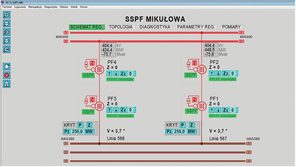296x167 pixels.
Task: Click the red Z box beside PF2
Action: [x=195, y=63]
